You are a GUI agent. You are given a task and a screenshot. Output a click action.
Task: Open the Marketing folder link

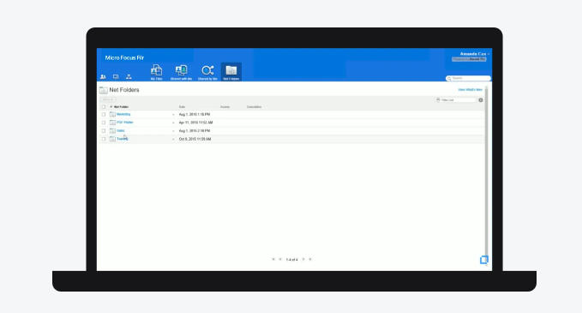coord(123,114)
